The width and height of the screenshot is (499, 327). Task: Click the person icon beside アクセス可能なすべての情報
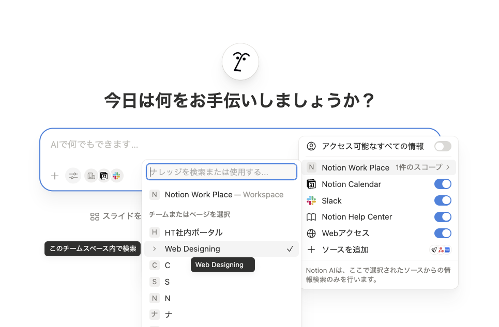pos(311,146)
